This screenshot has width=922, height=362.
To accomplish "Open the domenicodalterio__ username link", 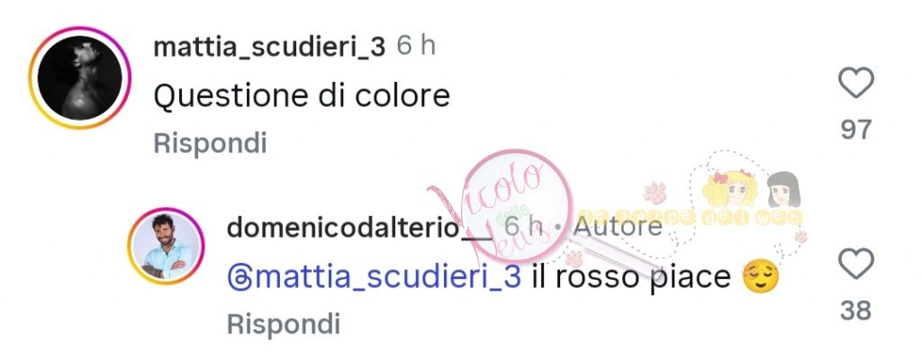I will [360, 228].
